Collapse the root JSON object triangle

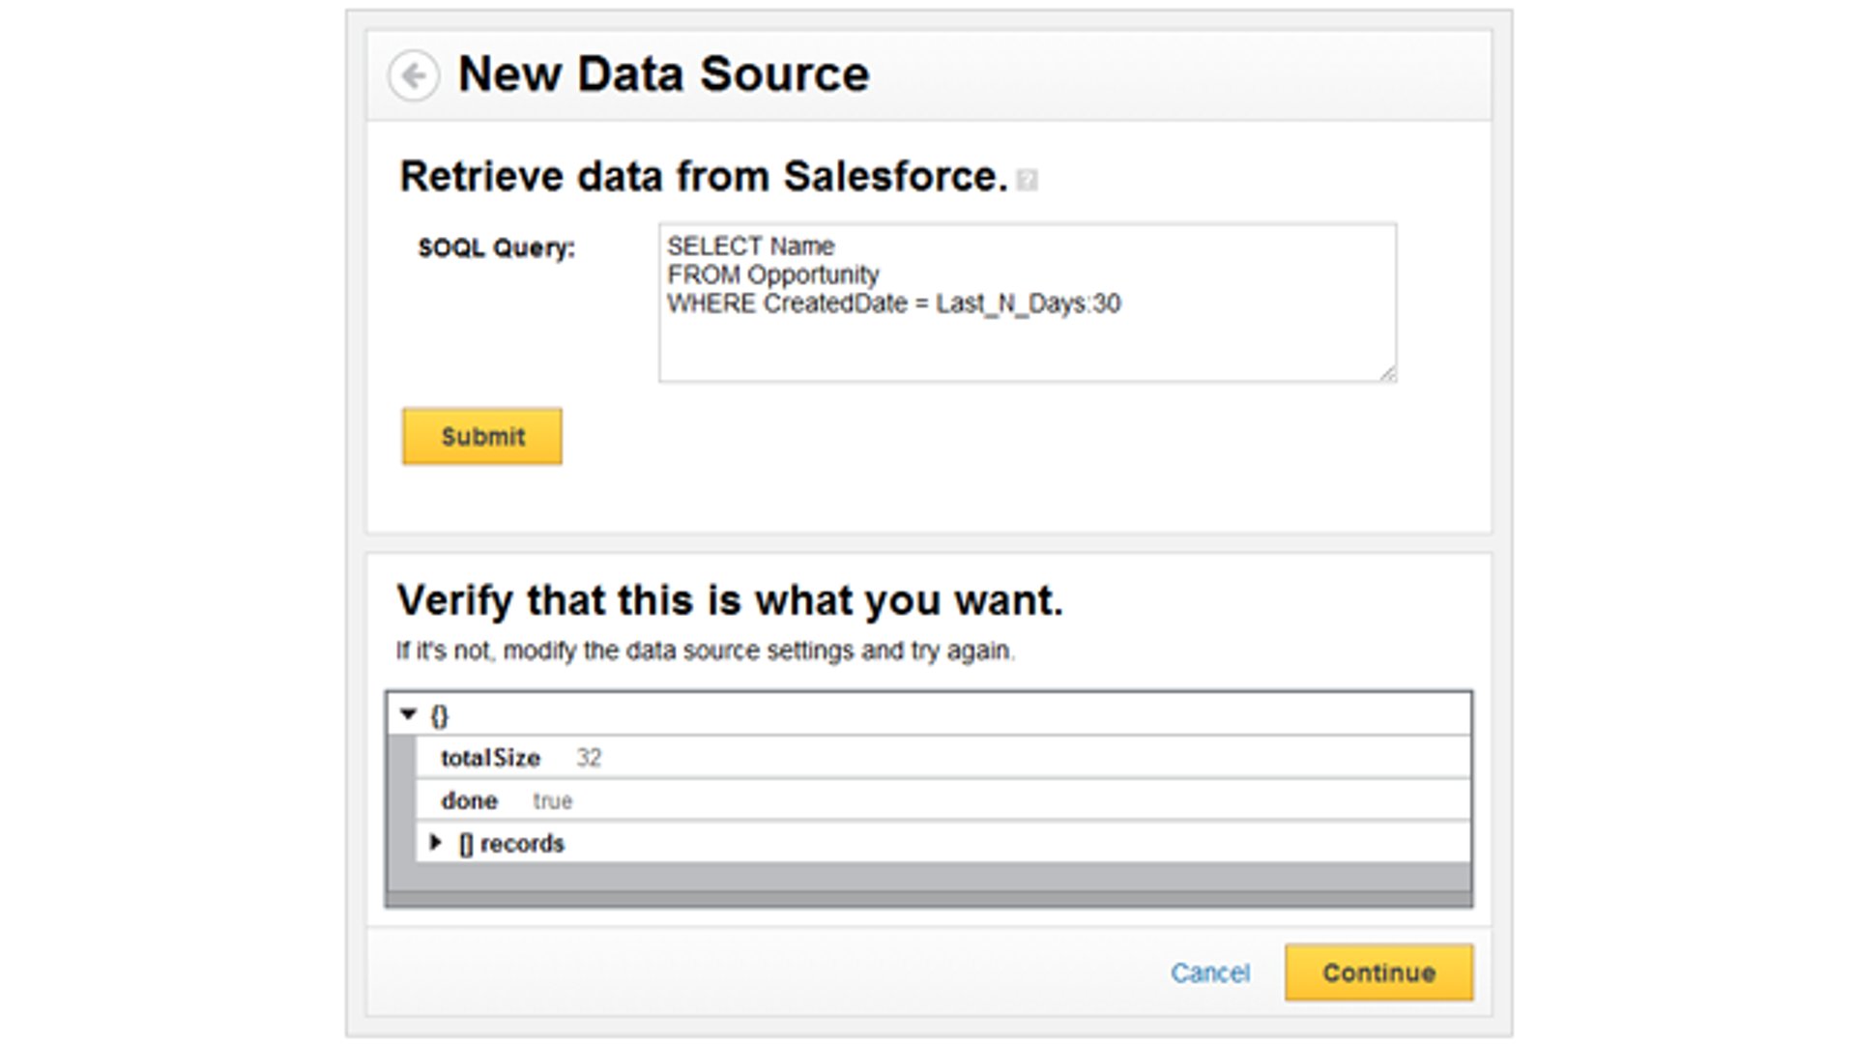click(408, 715)
